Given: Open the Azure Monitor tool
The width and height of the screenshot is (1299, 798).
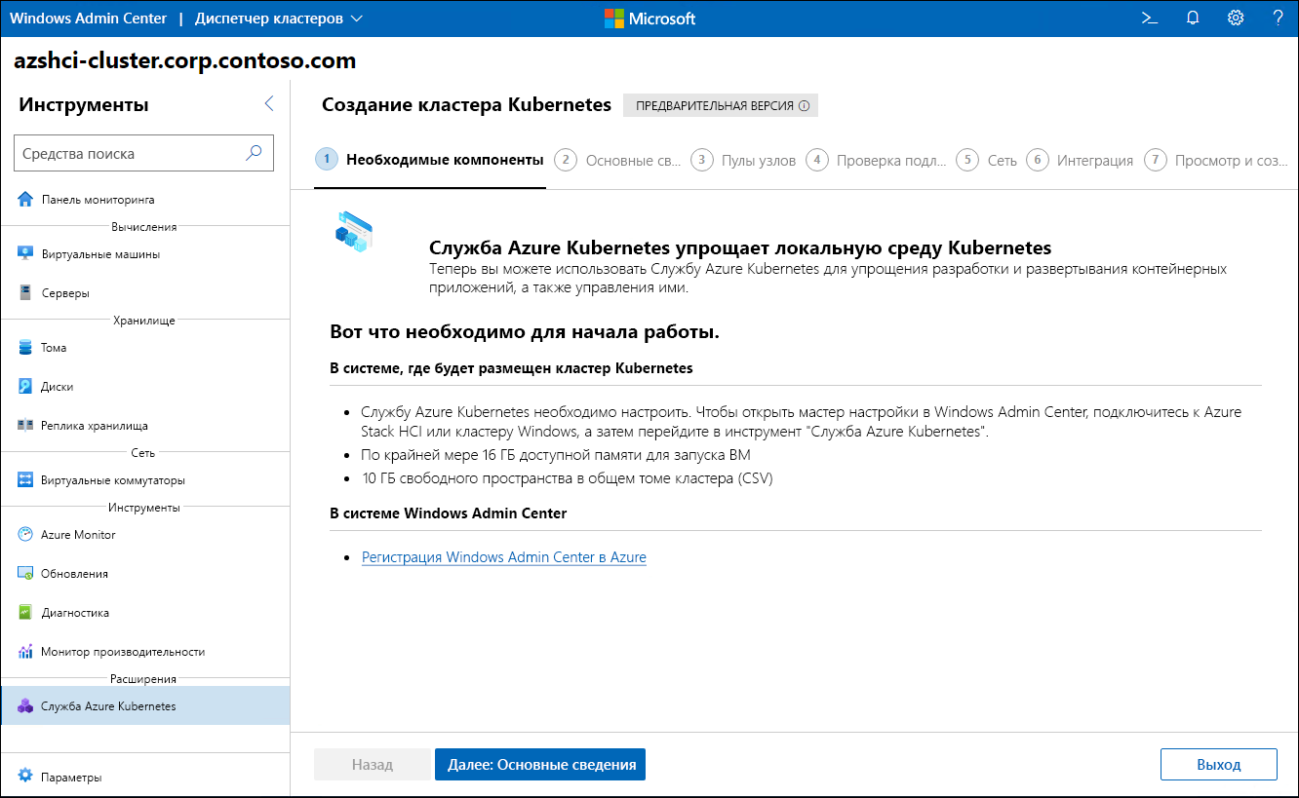Looking at the screenshot, I should [145, 535].
